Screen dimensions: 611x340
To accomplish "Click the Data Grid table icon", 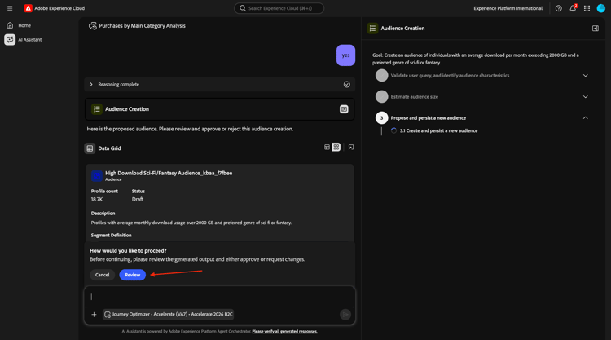I will (90, 148).
